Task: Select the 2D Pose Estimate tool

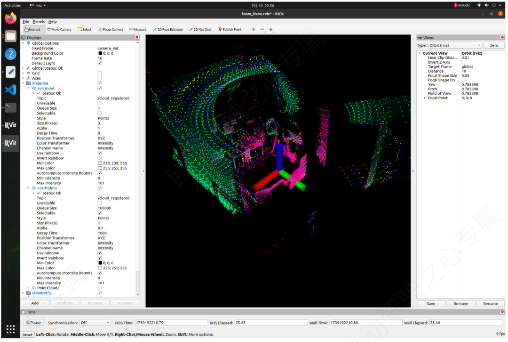Action: 168,29
